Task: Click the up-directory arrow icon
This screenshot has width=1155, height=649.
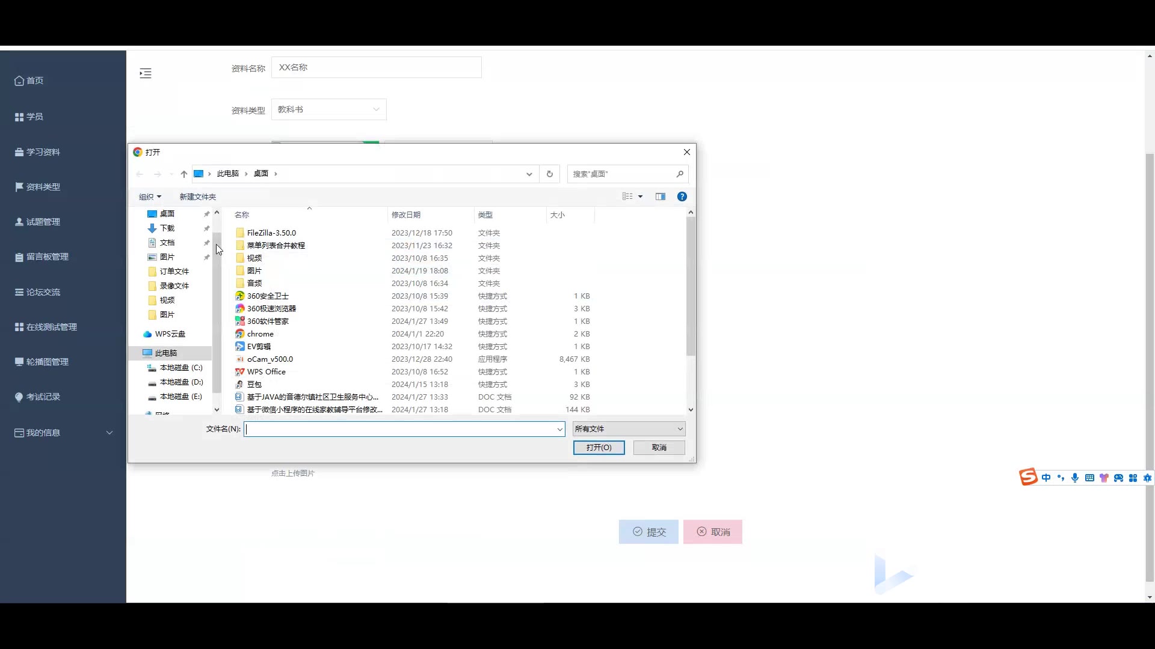Action: tap(184, 174)
